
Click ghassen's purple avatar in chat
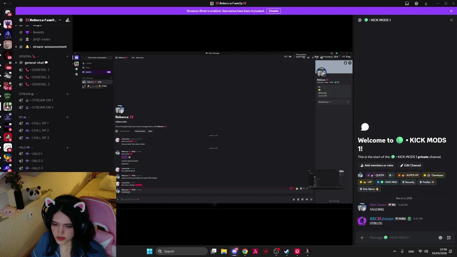click(362, 221)
